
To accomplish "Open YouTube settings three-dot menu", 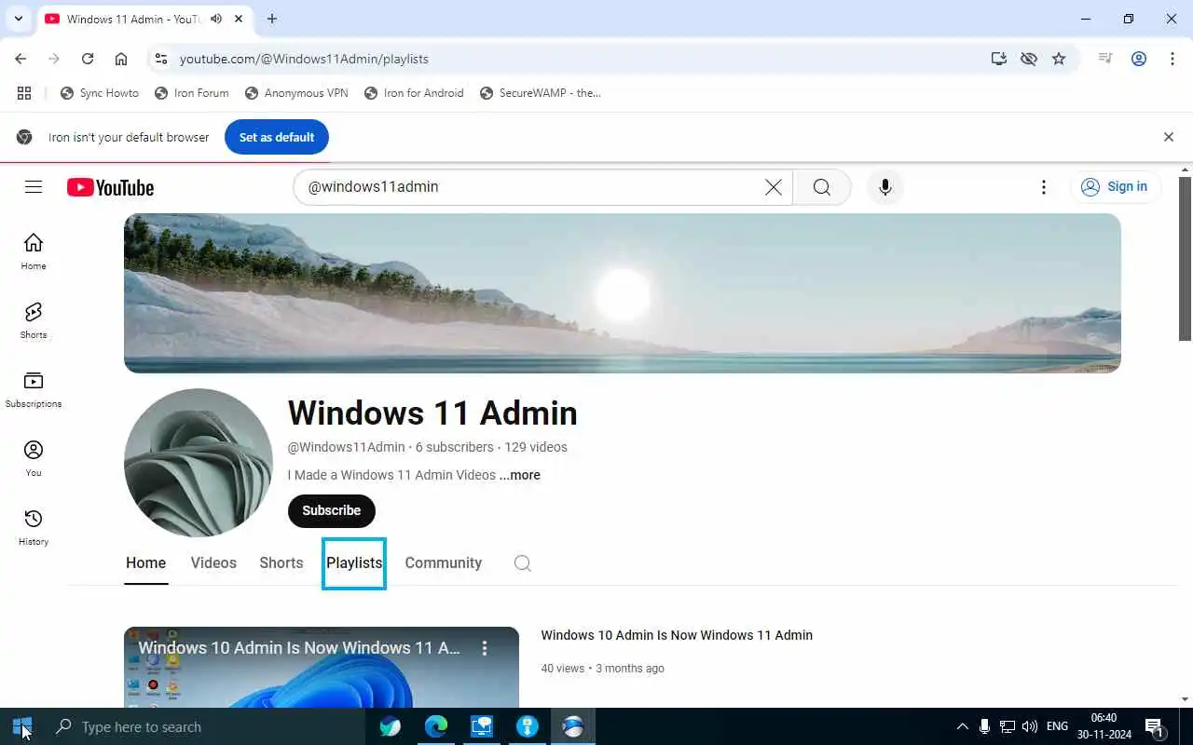I will pyautogui.click(x=1044, y=187).
